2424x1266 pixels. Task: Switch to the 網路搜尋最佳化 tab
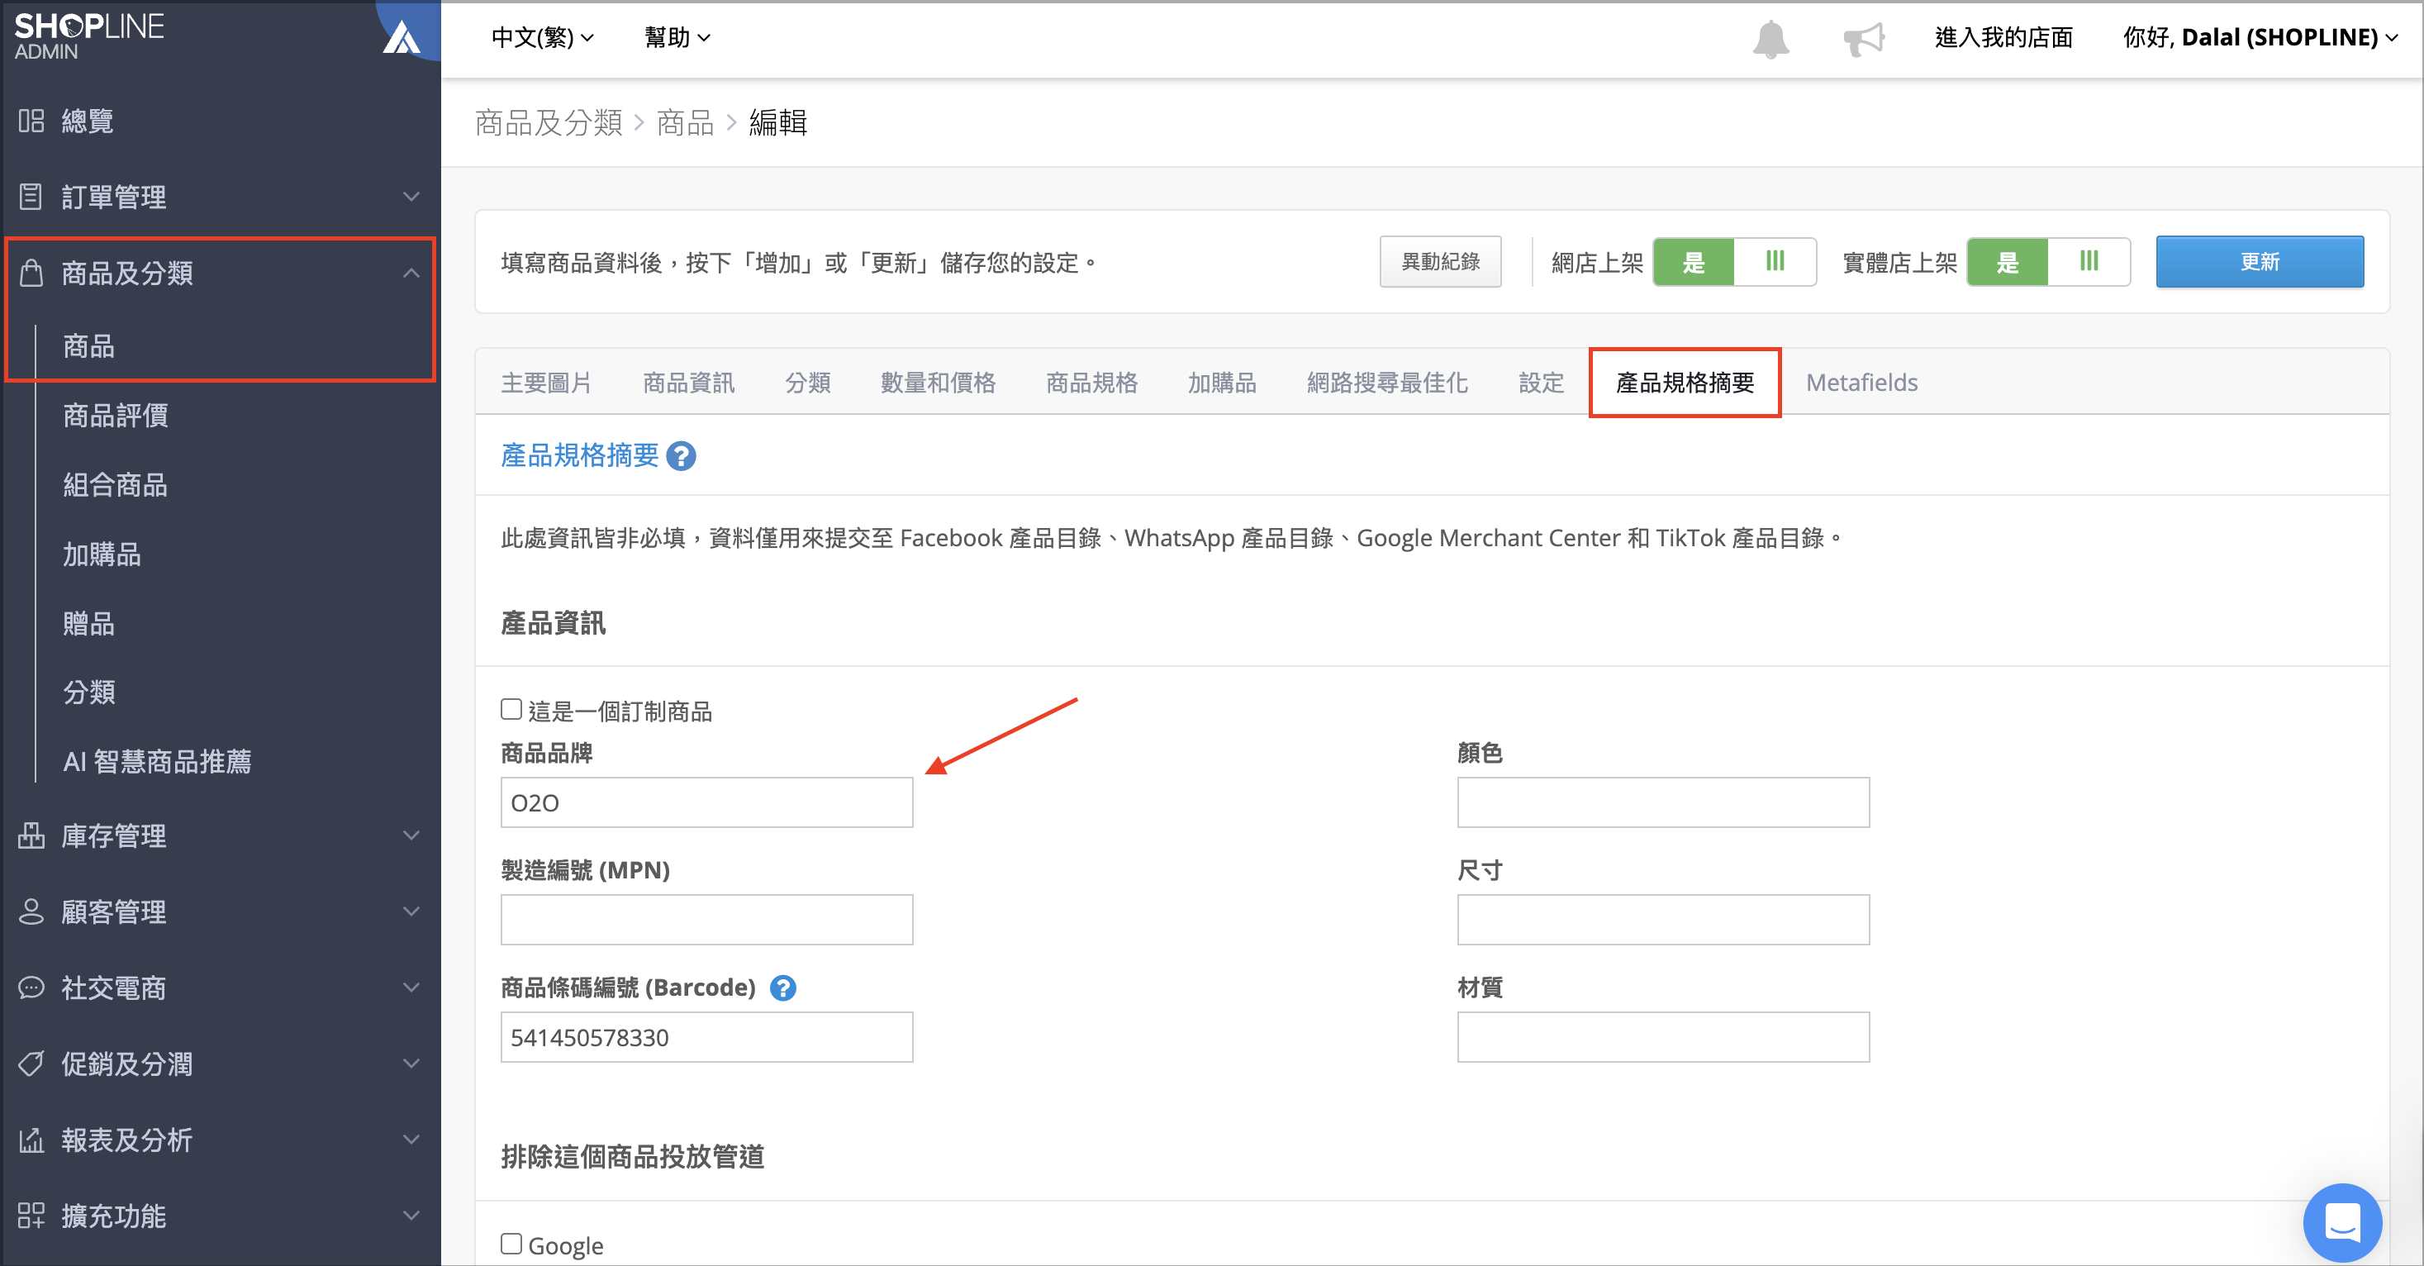click(x=1387, y=382)
